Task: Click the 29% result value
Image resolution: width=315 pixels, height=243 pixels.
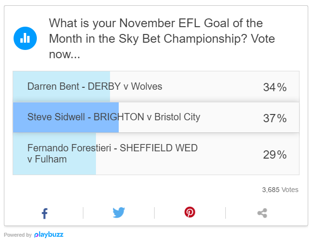Action: tap(275, 155)
